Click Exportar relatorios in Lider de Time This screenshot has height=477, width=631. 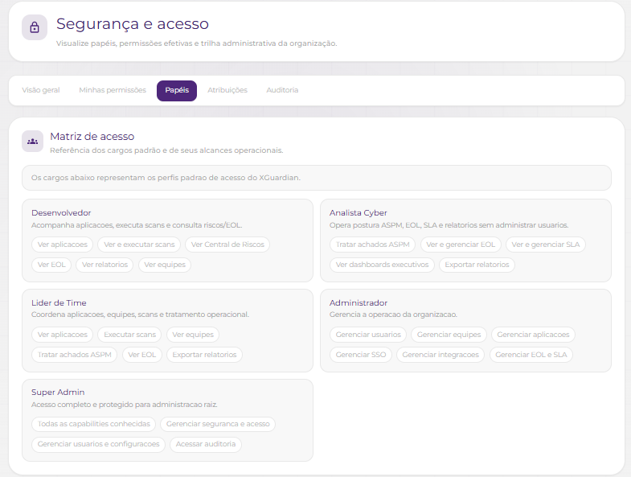point(204,355)
